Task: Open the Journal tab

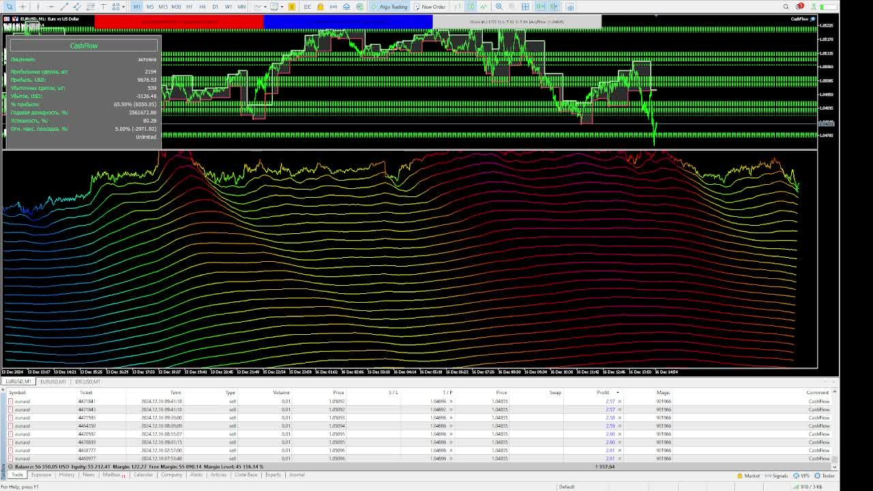Action: (x=297, y=475)
